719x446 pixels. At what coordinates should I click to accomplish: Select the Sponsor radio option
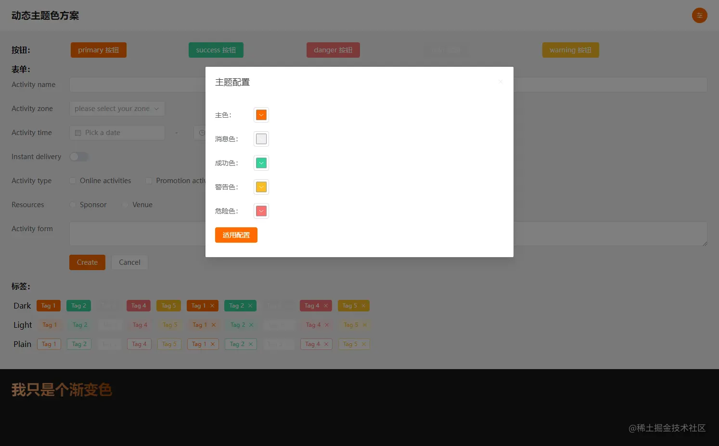pyautogui.click(x=73, y=205)
